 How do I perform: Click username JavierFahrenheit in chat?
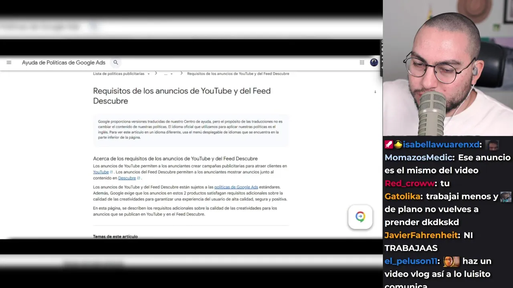(x=422, y=235)
